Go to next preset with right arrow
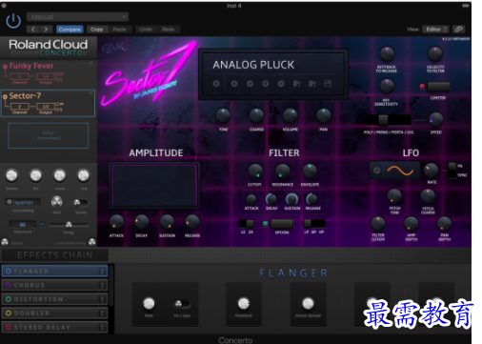 coord(46,30)
